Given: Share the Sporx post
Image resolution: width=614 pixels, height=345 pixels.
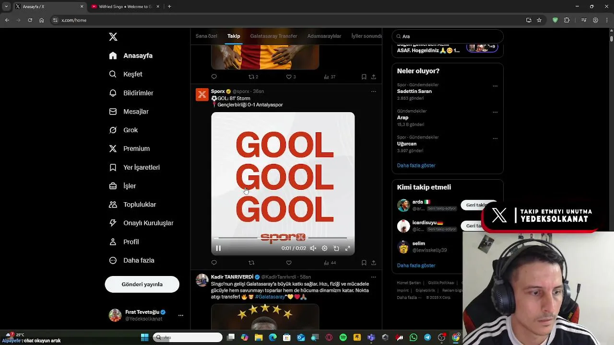Looking at the screenshot, I should (x=374, y=263).
